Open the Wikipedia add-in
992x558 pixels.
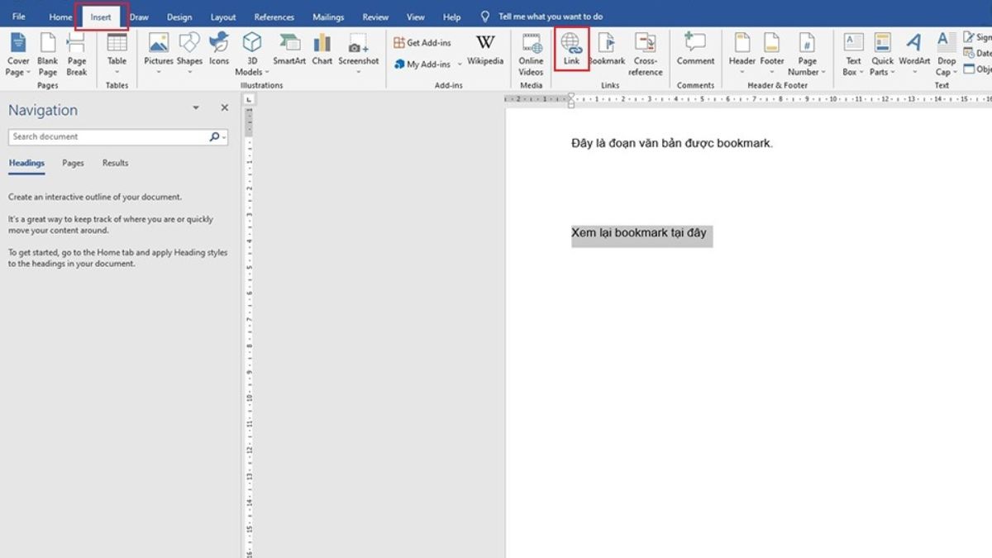click(x=485, y=49)
